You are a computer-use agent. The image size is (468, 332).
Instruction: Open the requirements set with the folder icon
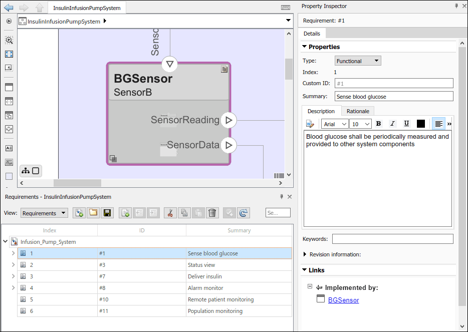tap(93, 212)
